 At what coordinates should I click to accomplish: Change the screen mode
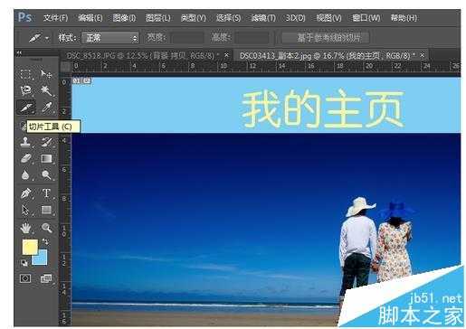(46, 278)
